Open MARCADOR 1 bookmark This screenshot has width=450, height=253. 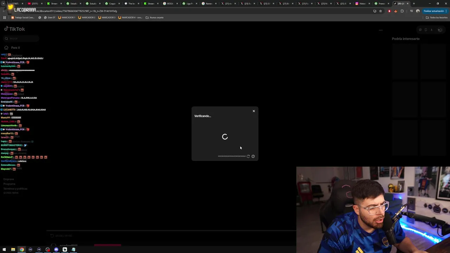coord(67,18)
